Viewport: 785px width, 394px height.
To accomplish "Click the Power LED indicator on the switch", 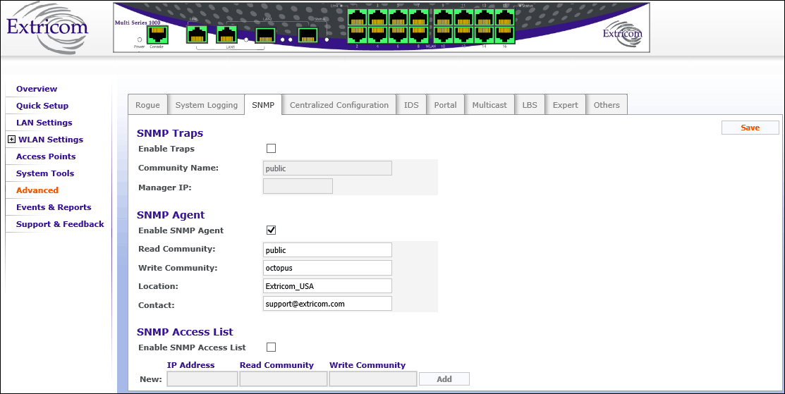I will coord(139,39).
